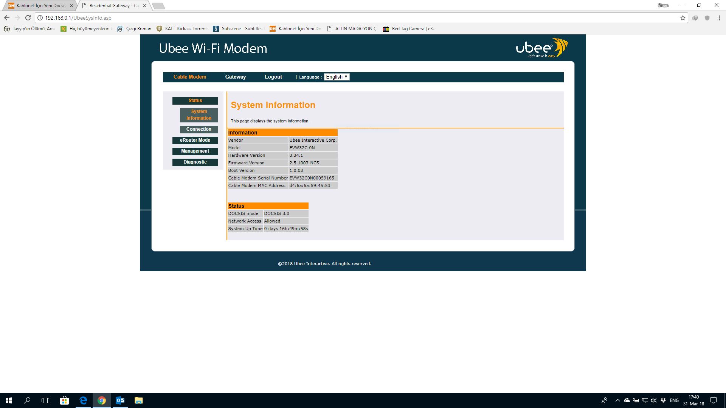Open the Connection sidebar page

tap(199, 129)
